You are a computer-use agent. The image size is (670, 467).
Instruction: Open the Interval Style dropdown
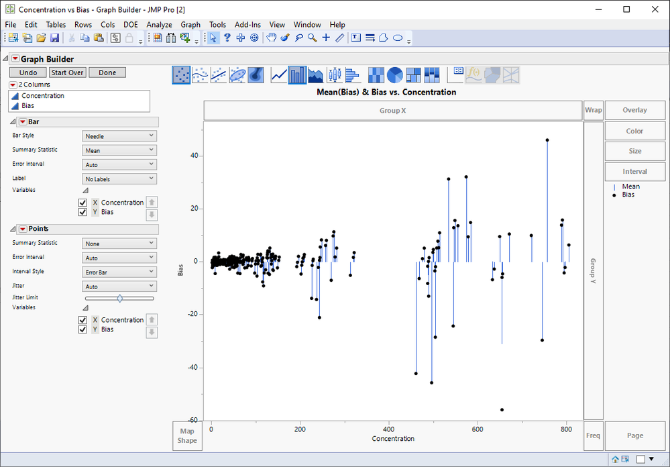pos(119,272)
